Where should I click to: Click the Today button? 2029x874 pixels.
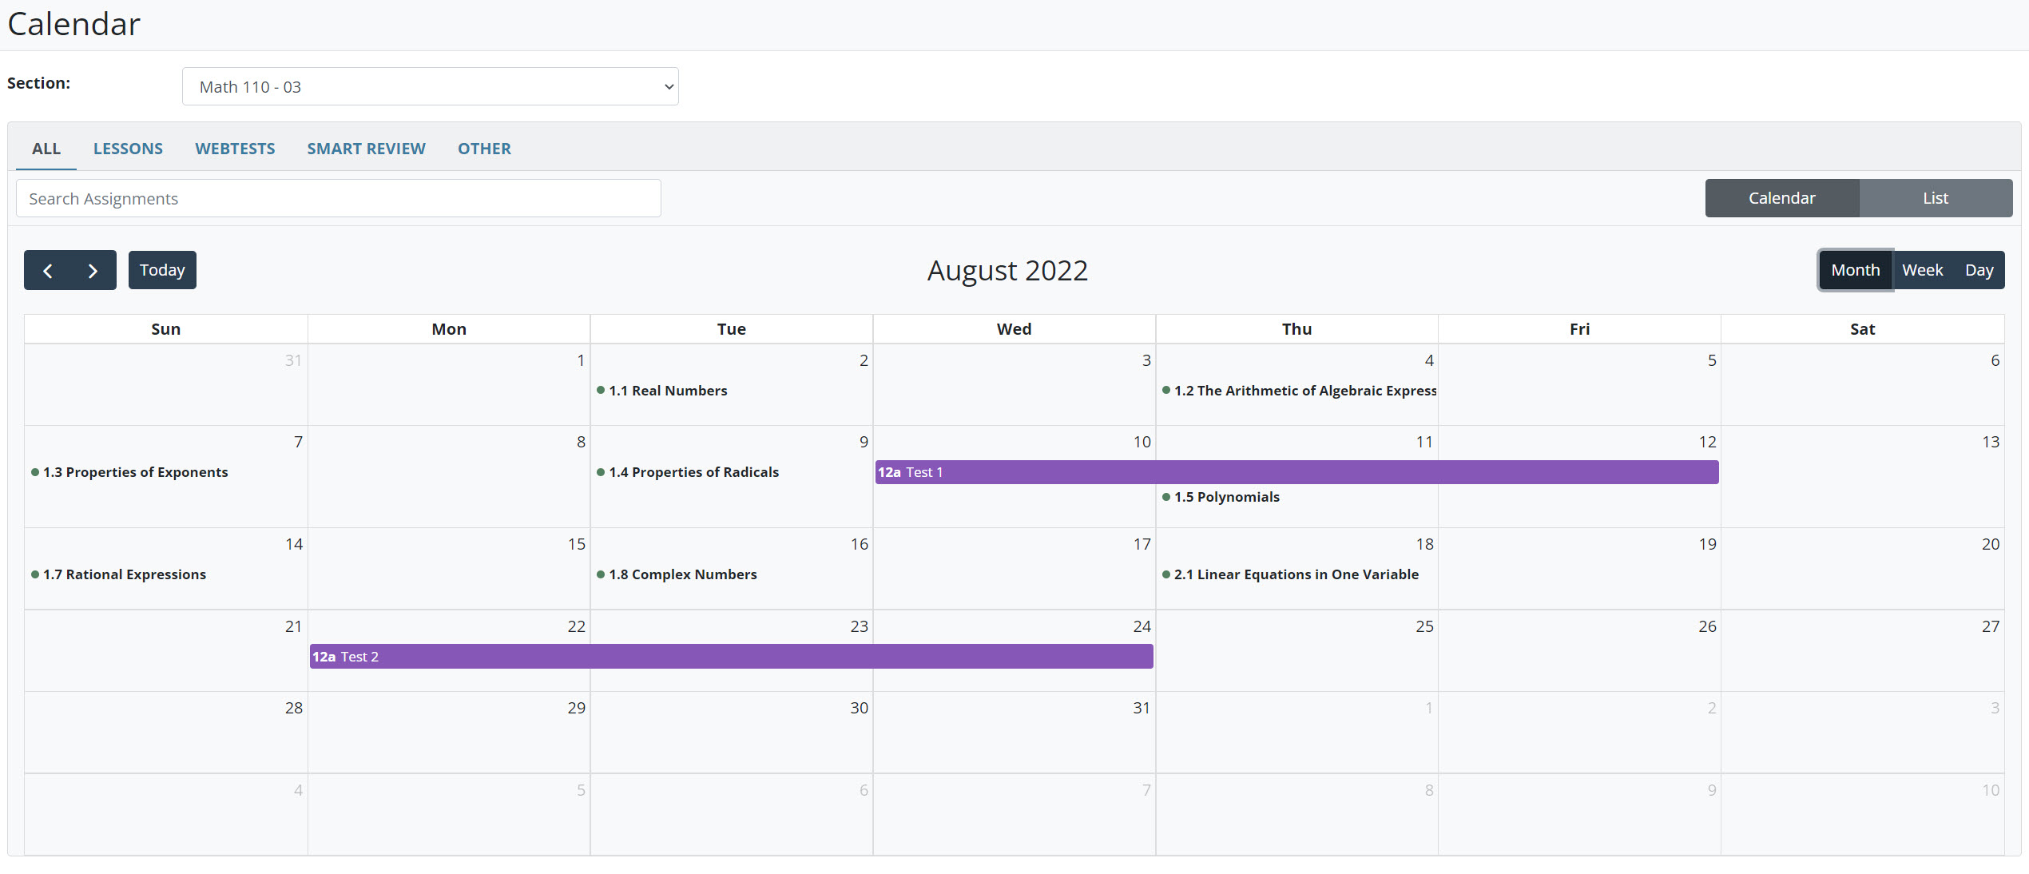click(x=162, y=270)
